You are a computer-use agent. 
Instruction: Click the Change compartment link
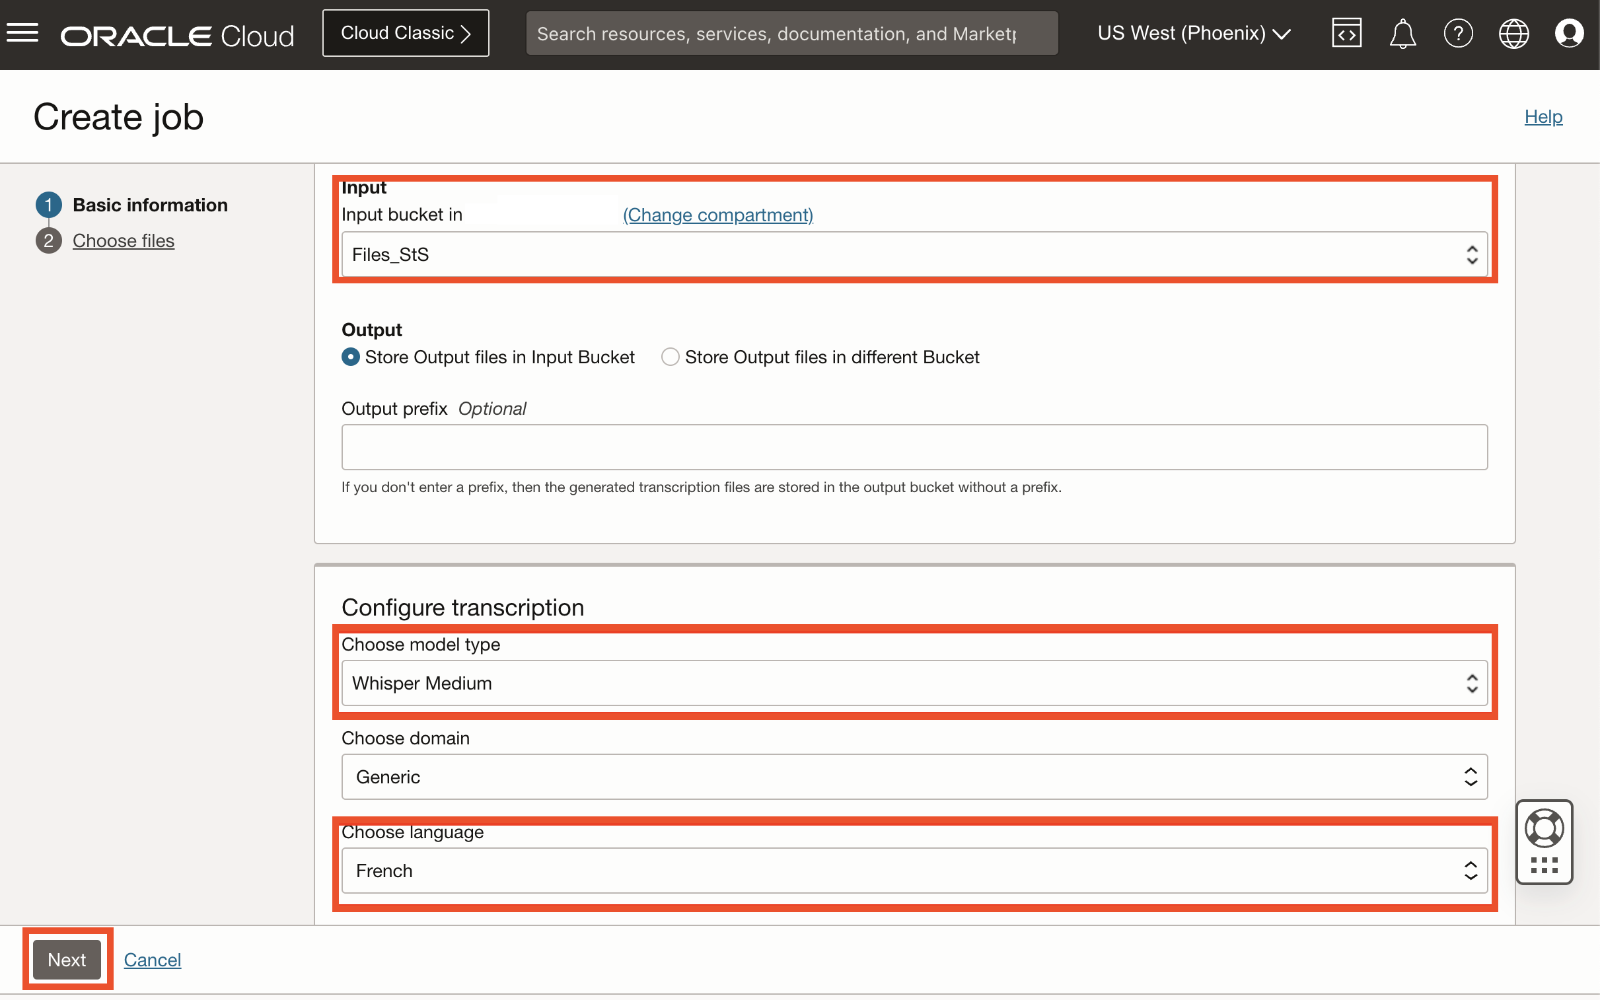[717, 215]
